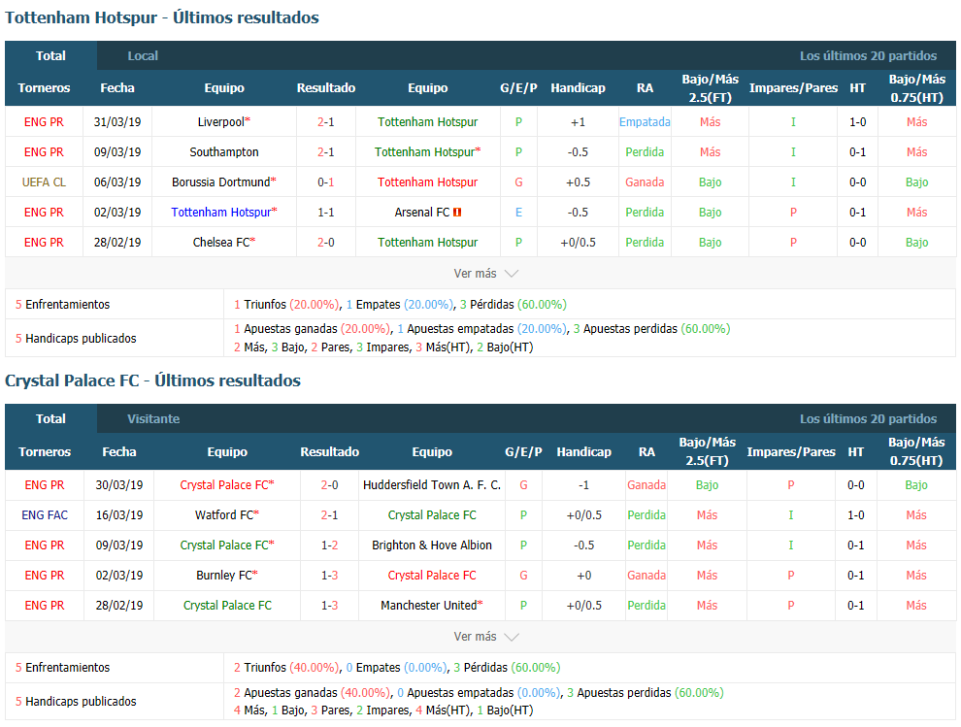Click green Crystal Palace FC on Manchester United row
961x727 pixels.
tap(227, 605)
